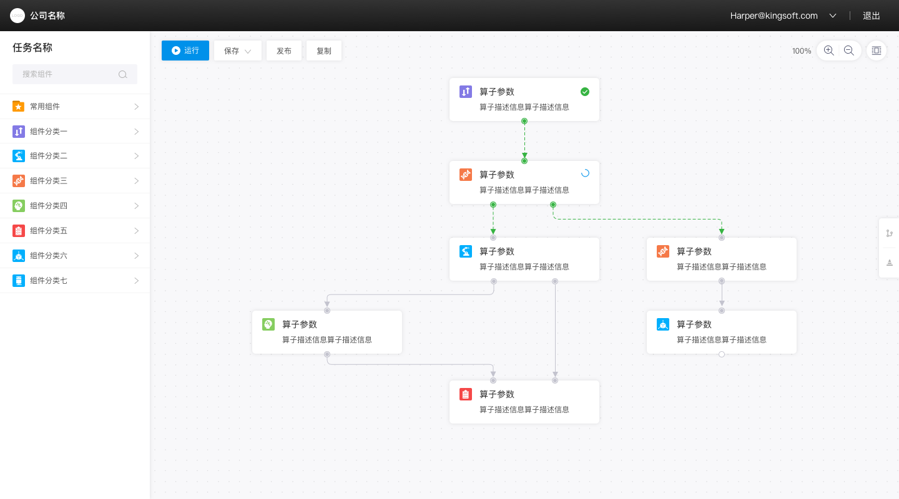Open the user account dropdown arrow

832,16
